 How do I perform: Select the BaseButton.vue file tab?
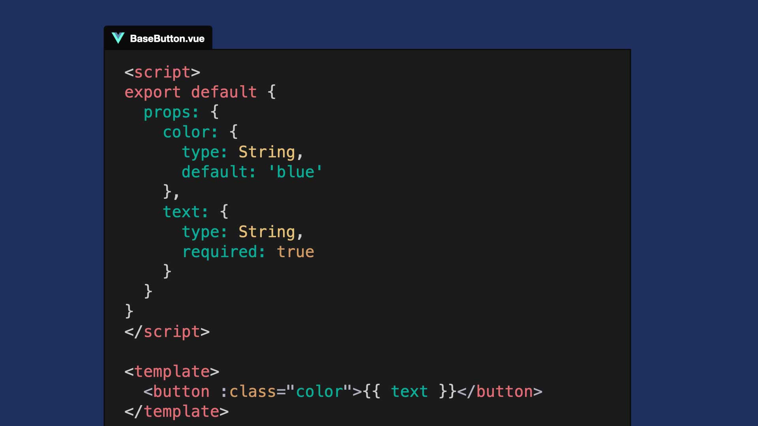coord(158,38)
